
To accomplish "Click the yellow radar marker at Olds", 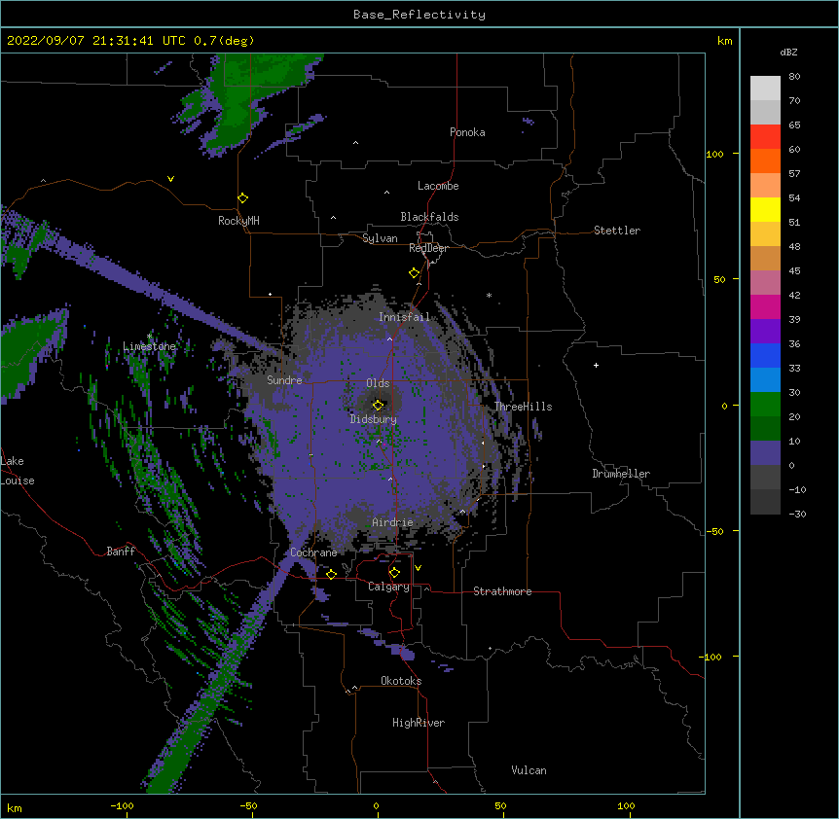I will [x=379, y=406].
